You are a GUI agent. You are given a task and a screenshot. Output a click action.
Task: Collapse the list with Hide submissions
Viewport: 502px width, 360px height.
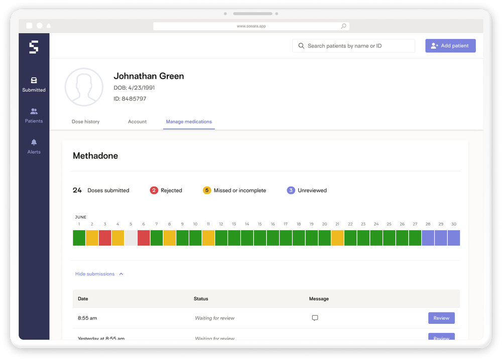pos(99,274)
